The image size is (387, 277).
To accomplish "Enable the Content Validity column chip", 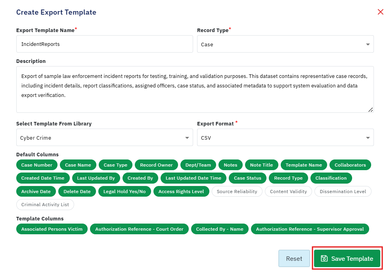I will [288, 191].
